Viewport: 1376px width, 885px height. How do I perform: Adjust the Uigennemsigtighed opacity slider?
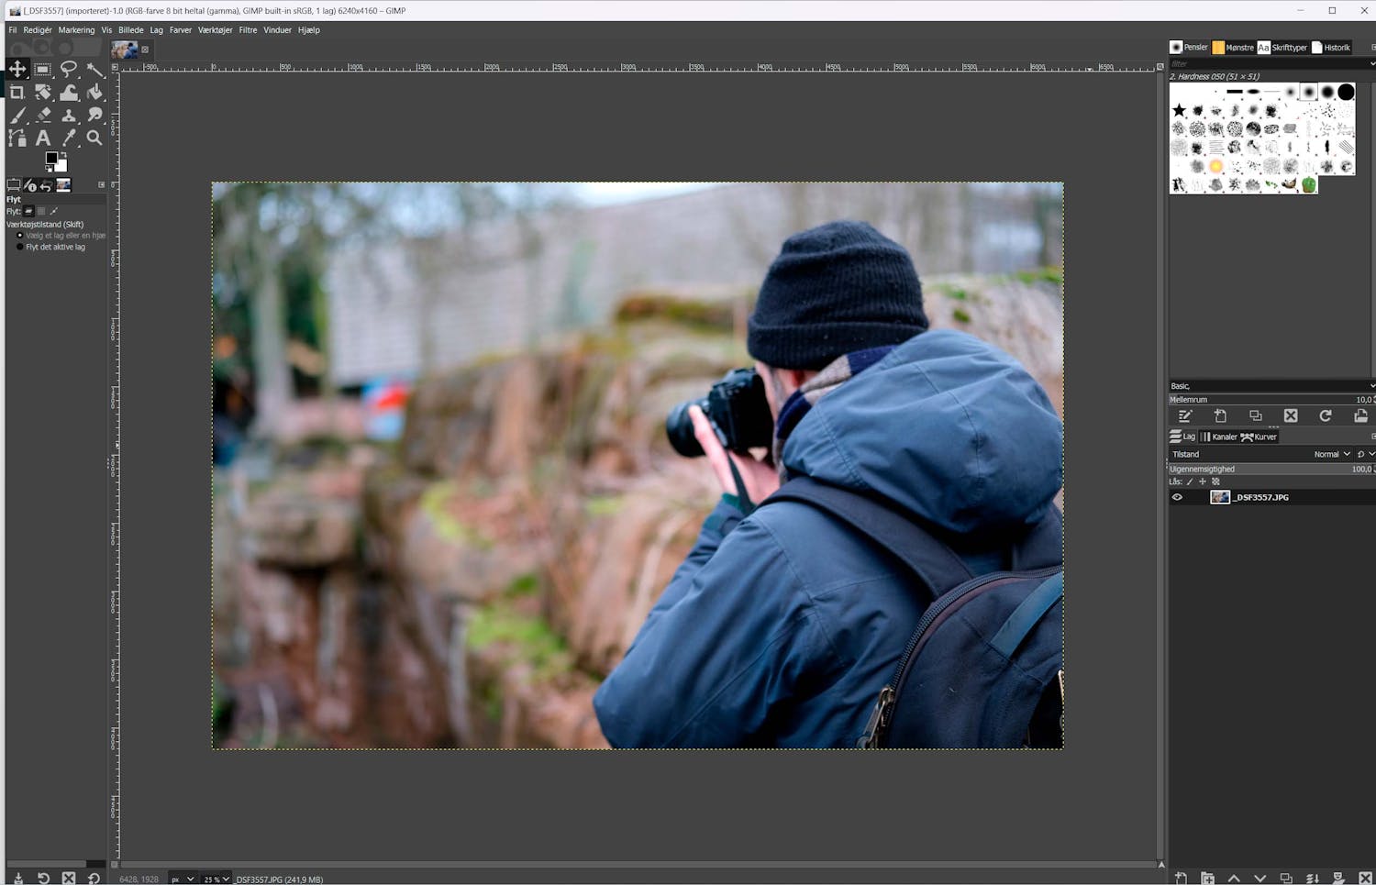point(1270,469)
